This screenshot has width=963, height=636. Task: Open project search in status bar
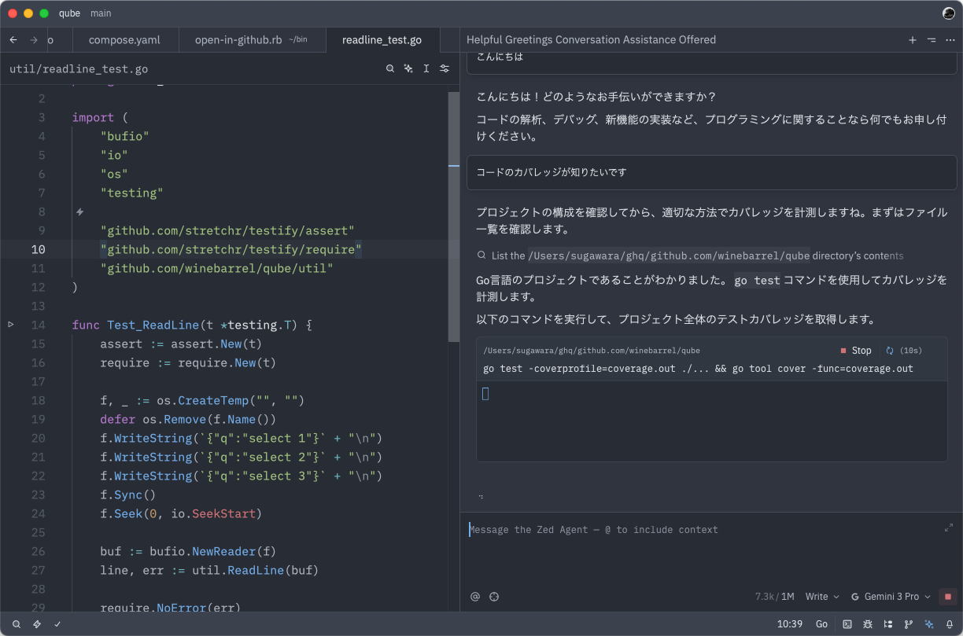click(17, 624)
